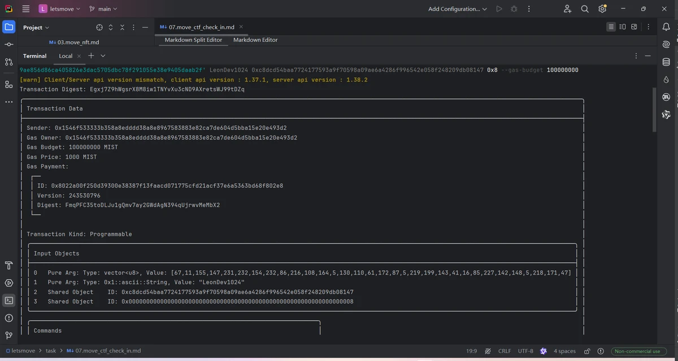Hide the Terminal with minimize icon
Screen dimensions: 678x361
[x=647, y=56]
